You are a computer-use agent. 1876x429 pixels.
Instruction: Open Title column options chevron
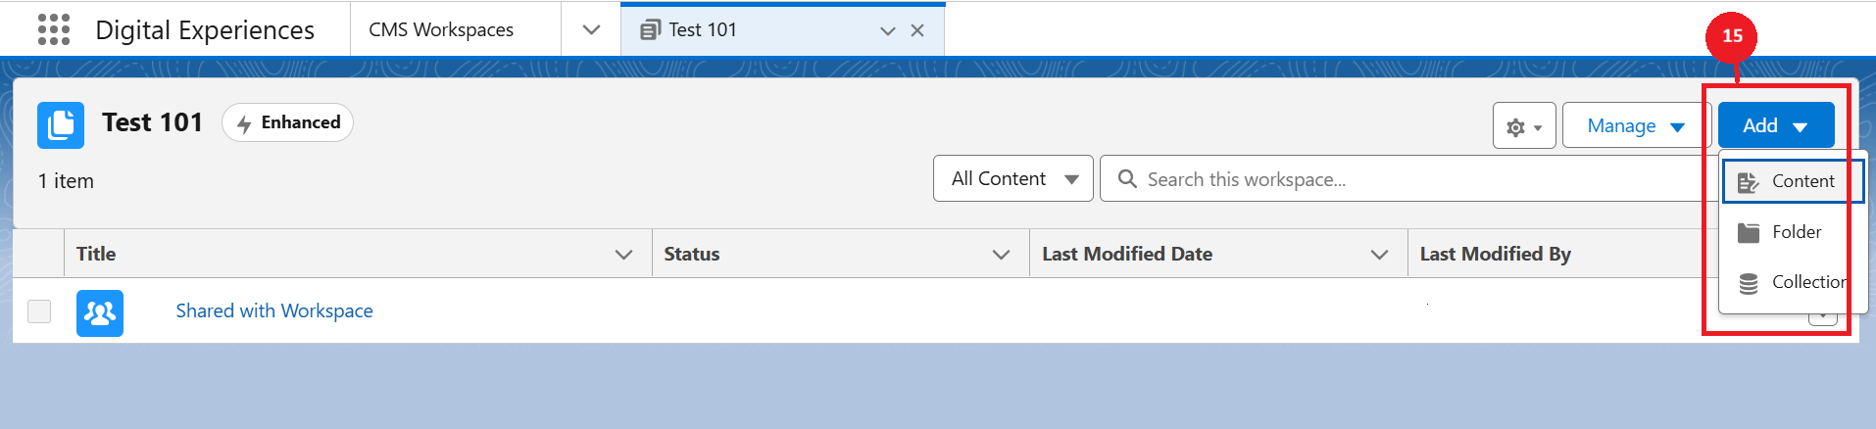[623, 255]
